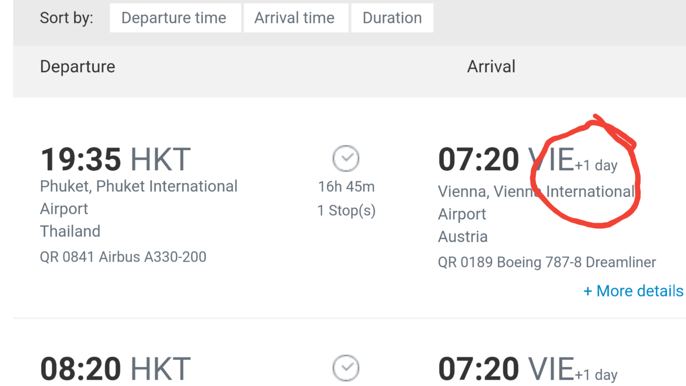Click QR 0189 Boeing 787-8 Dreamliner info
Screen dimensions: 686x386
point(547,262)
